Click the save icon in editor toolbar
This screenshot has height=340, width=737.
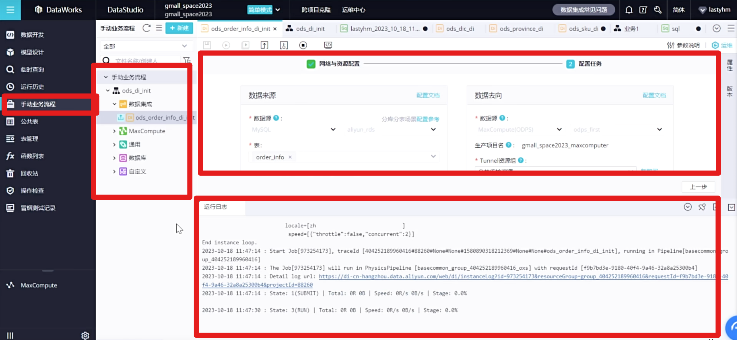tap(207, 45)
